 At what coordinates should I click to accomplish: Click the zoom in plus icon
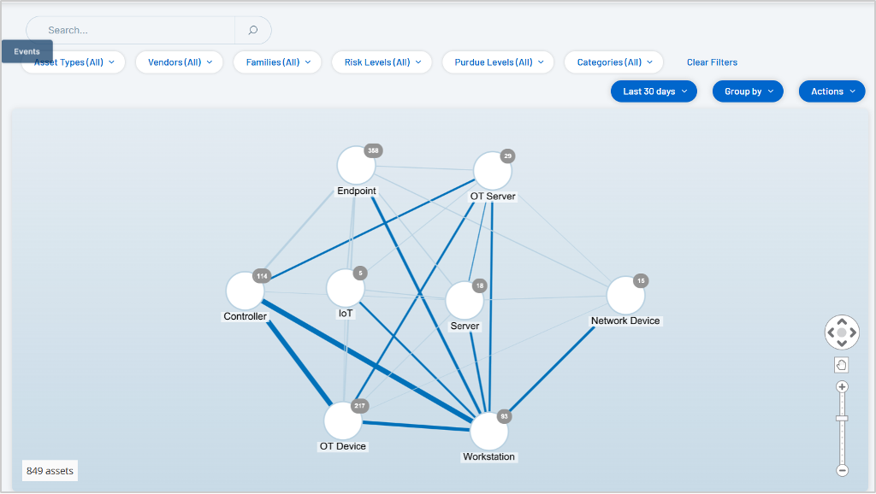click(x=842, y=387)
